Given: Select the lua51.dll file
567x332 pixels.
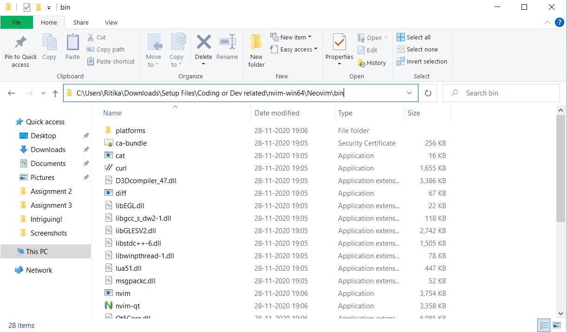Looking at the screenshot, I should [128, 268].
